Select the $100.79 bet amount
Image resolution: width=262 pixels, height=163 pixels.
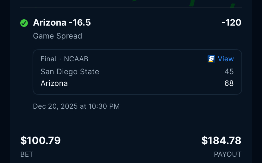pyautogui.click(x=41, y=141)
